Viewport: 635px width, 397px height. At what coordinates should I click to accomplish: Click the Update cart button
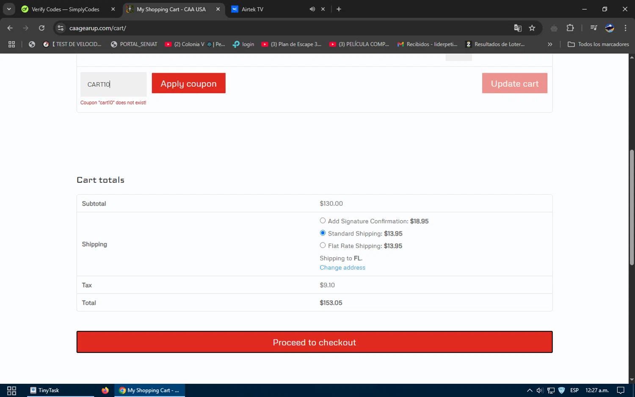(514, 83)
